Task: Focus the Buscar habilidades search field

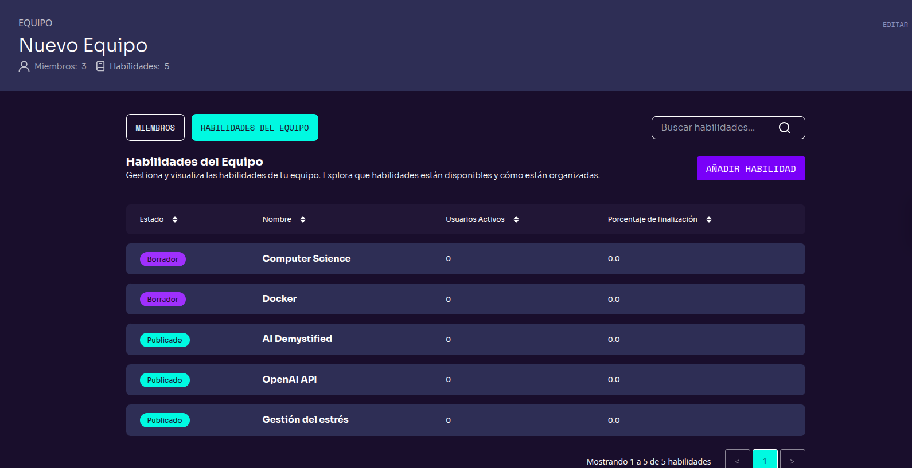Action: 711,128
